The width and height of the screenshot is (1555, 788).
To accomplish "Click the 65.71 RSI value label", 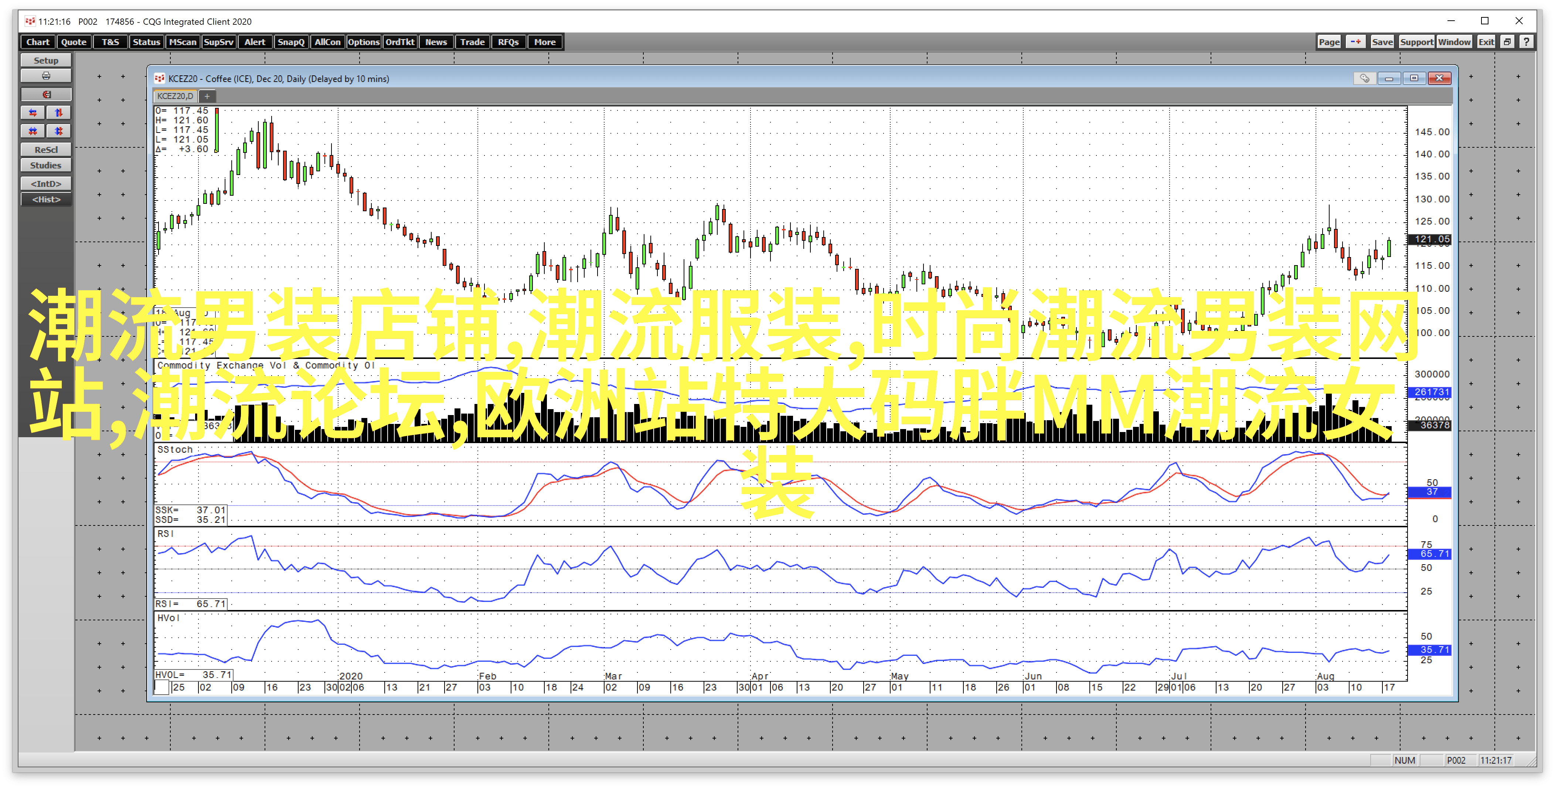I will 1429,554.
